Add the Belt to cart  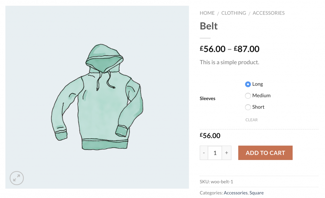(x=265, y=153)
